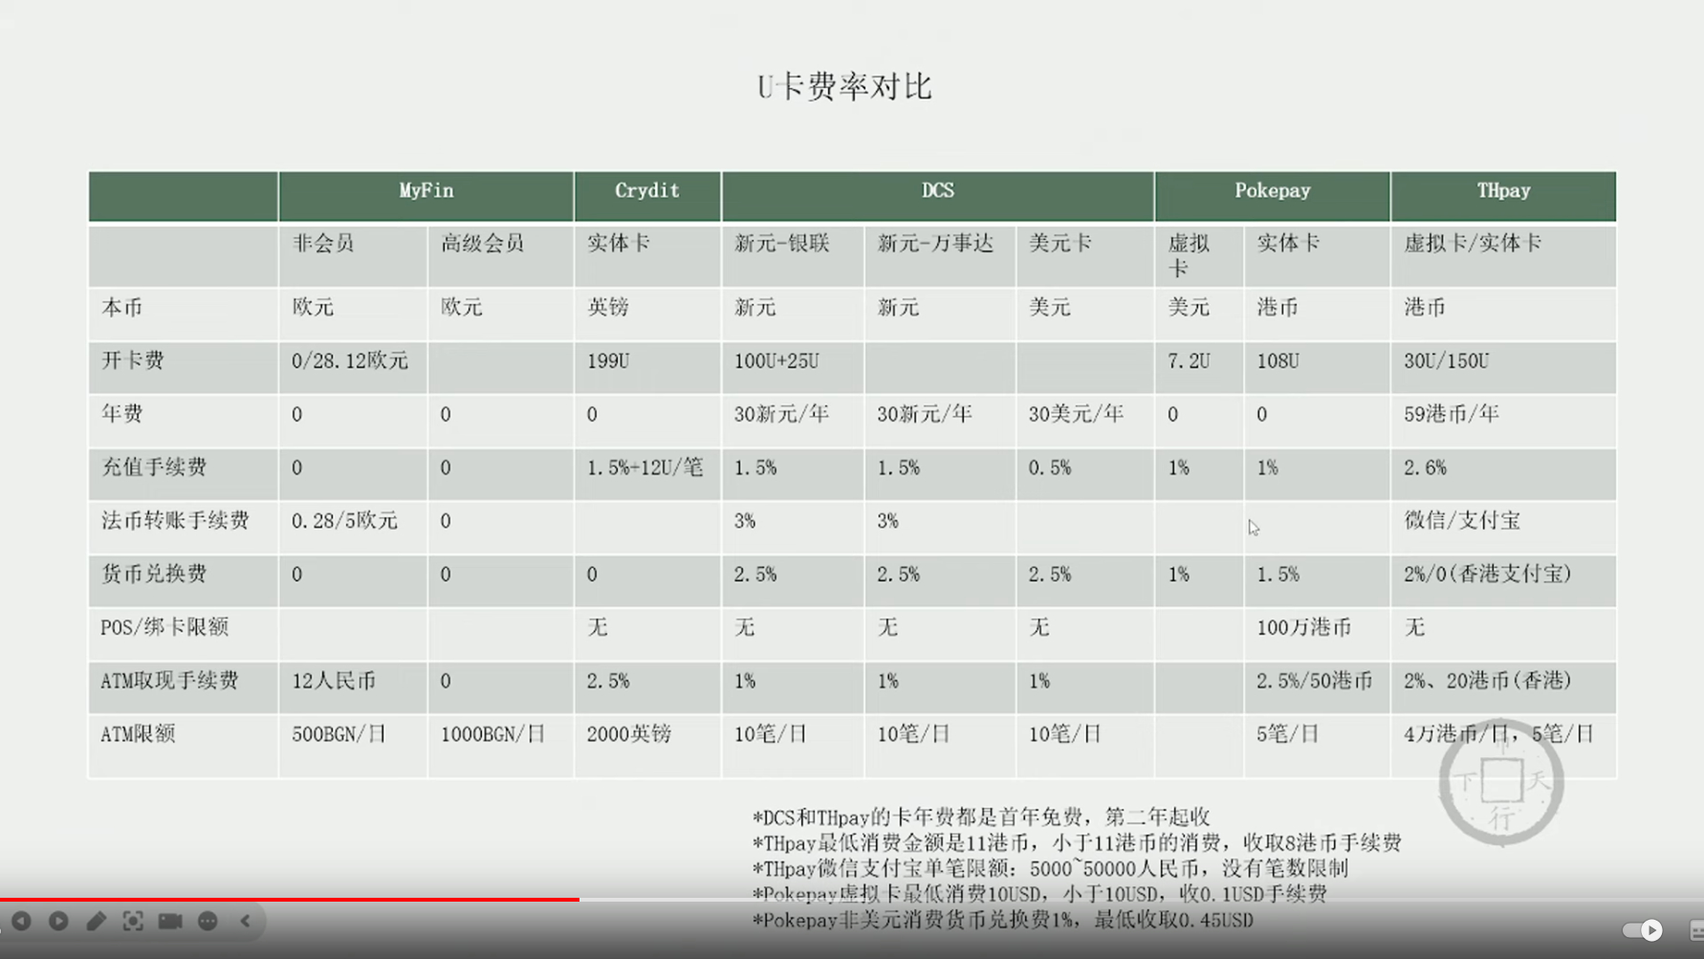The width and height of the screenshot is (1704, 959).
Task: Click the Crydit header cell
Action: tap(646, 190)
